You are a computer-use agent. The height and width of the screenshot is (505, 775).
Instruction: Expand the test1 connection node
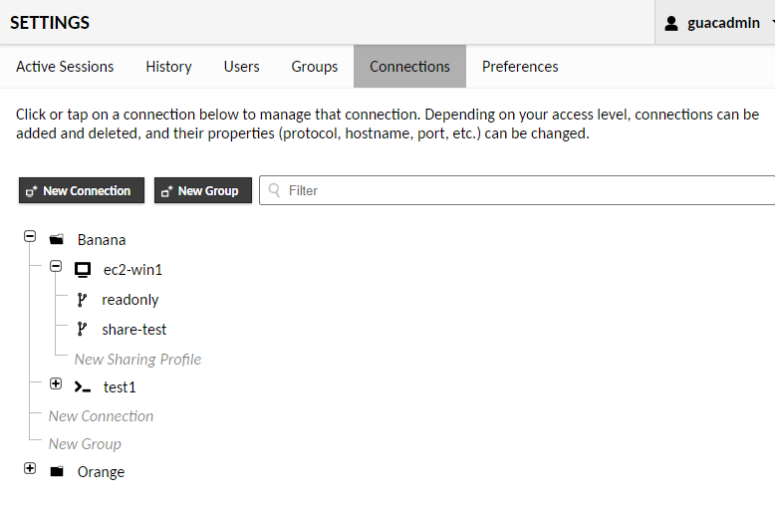click(x=56, y=383)
